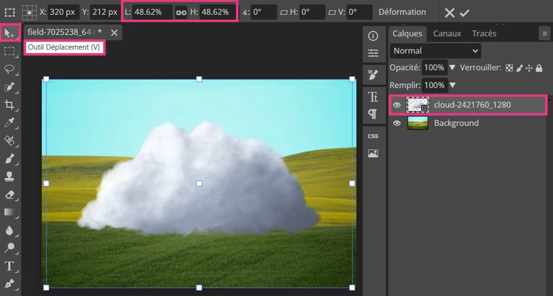Select the Clone Stamp tool

coord(9,177)
